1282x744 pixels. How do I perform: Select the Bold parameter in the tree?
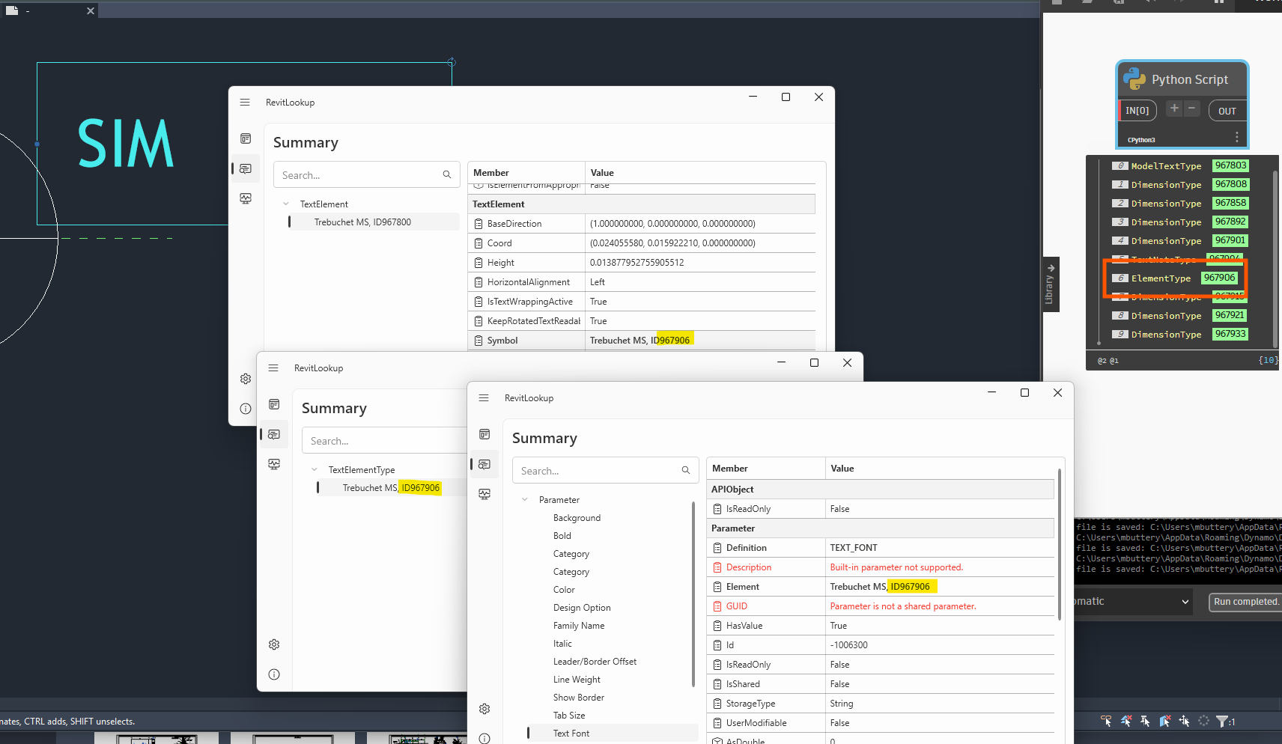click(x=562, y=536)
